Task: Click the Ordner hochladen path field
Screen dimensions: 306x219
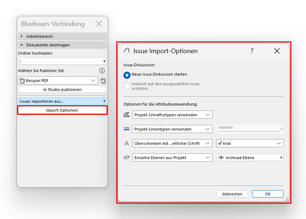Action: (x=61, y=61)
